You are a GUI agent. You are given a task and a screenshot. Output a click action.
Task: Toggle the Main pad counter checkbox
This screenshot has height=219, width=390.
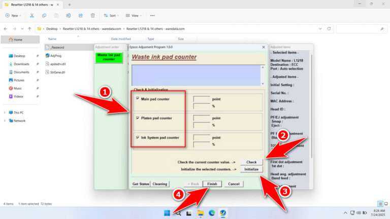pyautogui.click(x=138, y=98)
